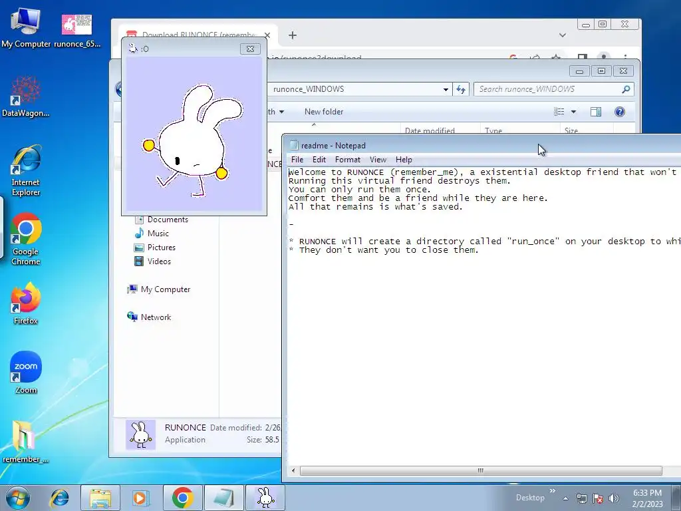Open Edit menu in Notepad
Screen dimensions: 681x511
click(x=319, y=160)
